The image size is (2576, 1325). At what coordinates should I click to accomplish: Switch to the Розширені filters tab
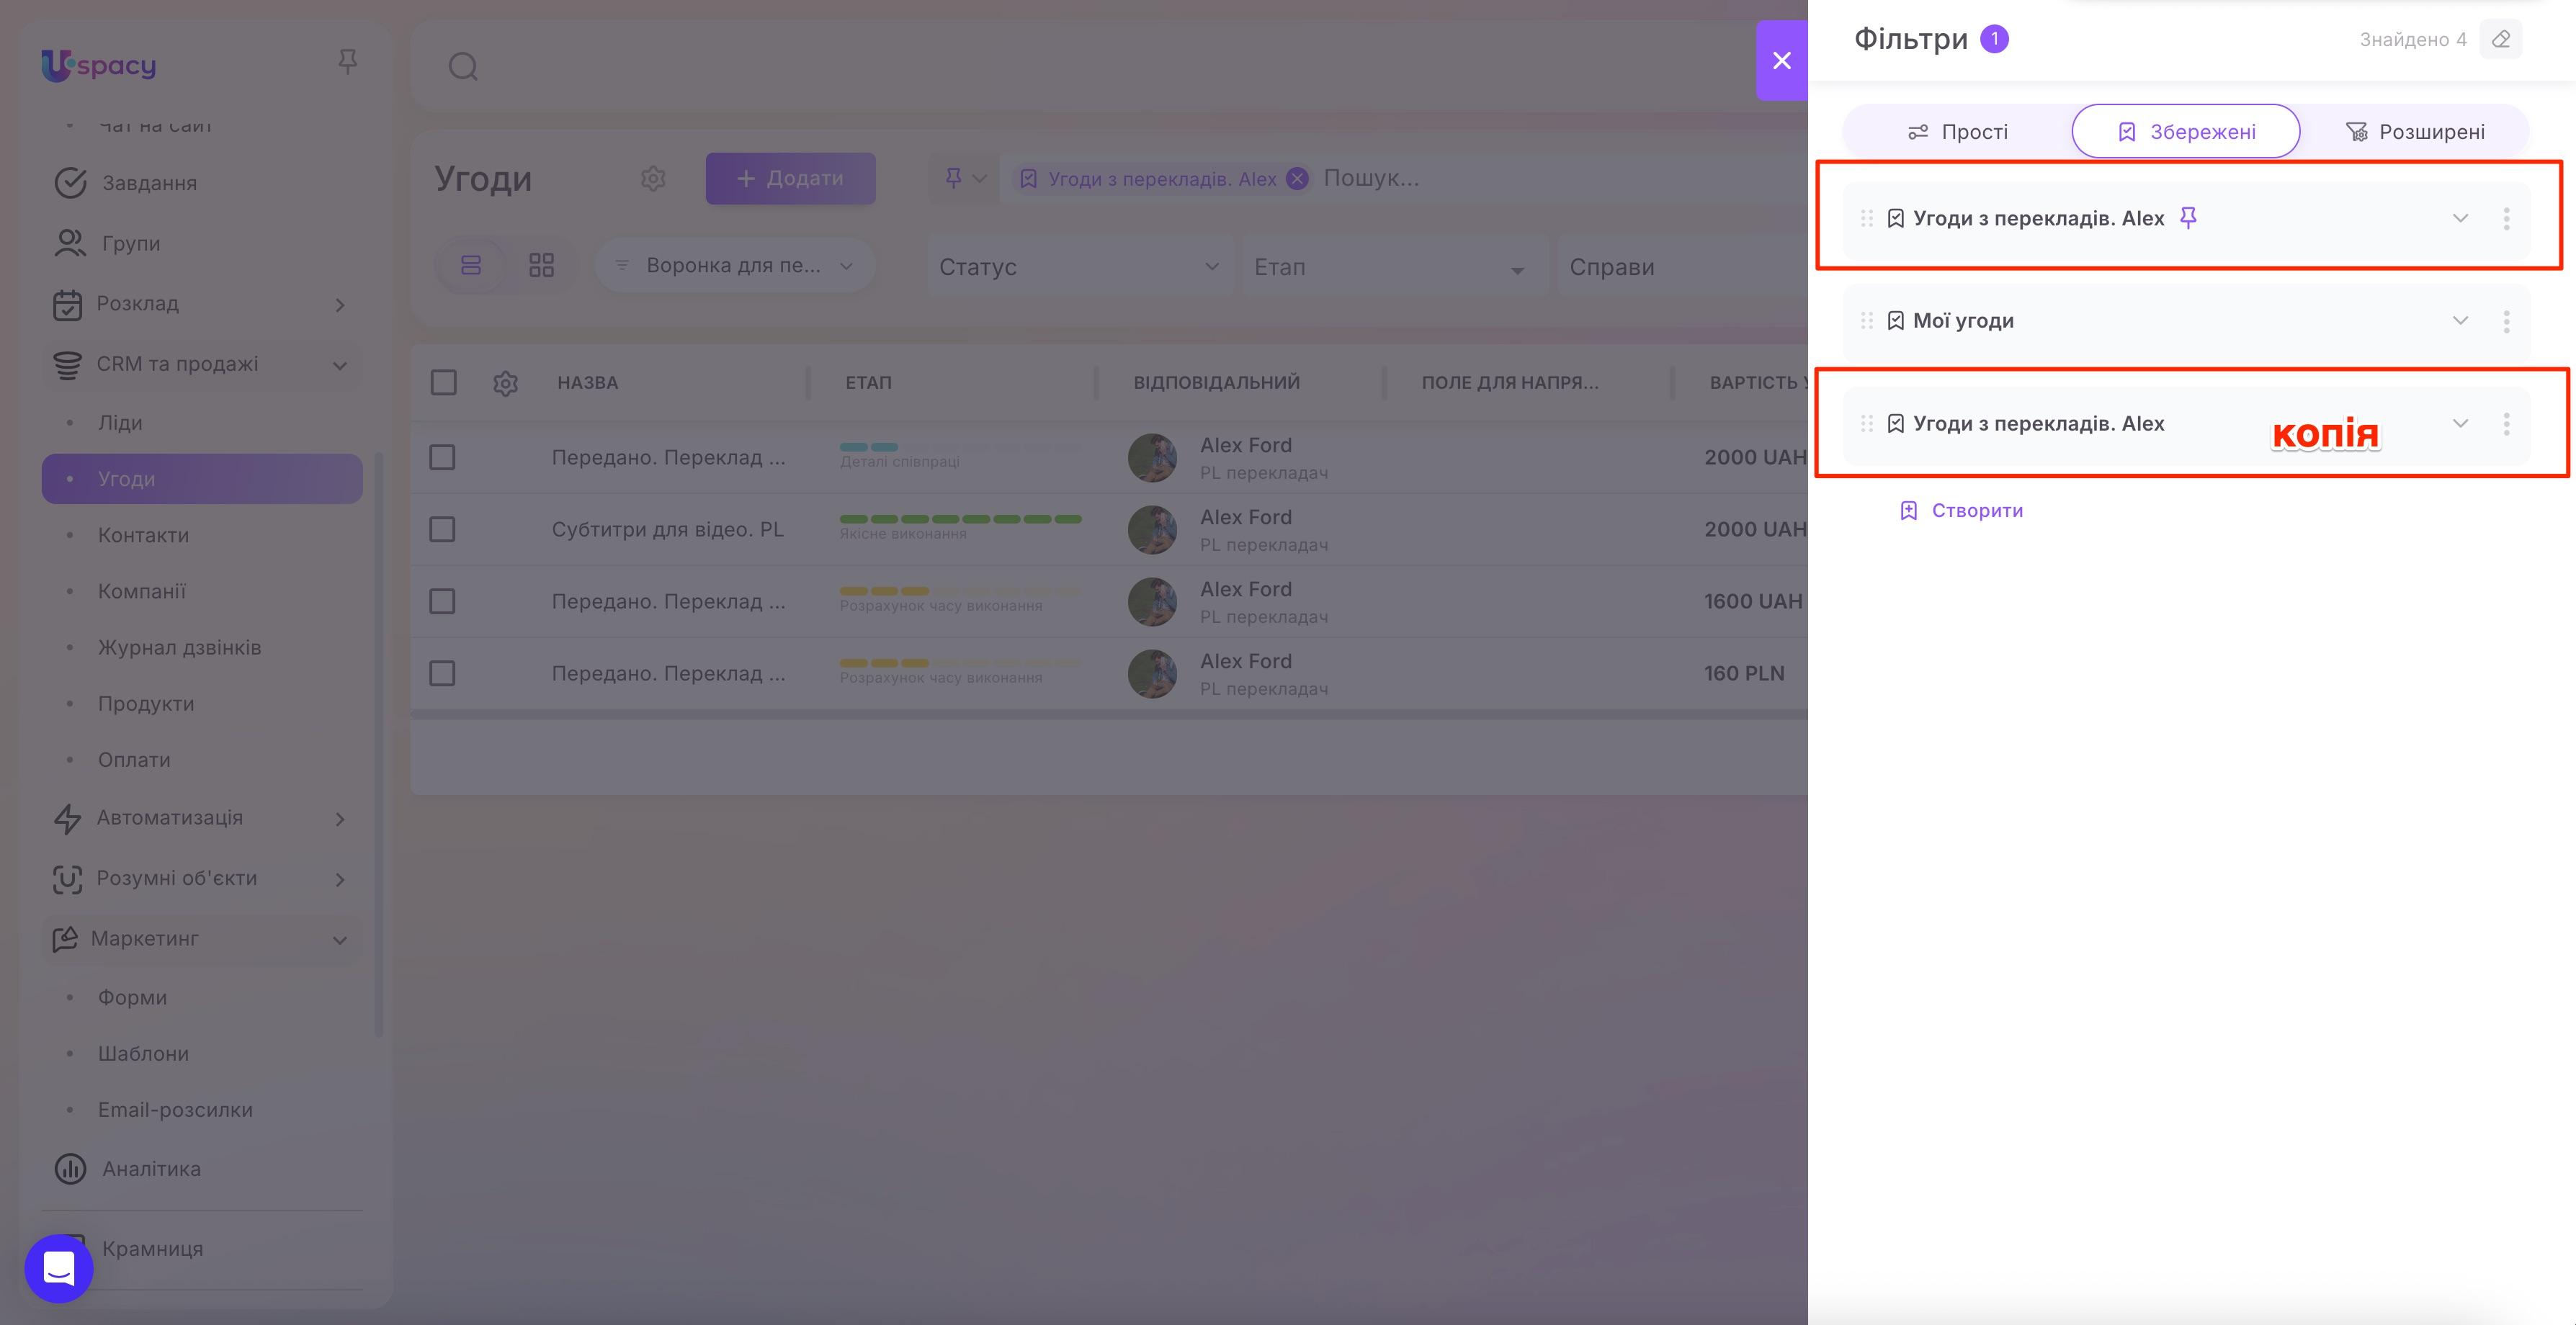2415,132
